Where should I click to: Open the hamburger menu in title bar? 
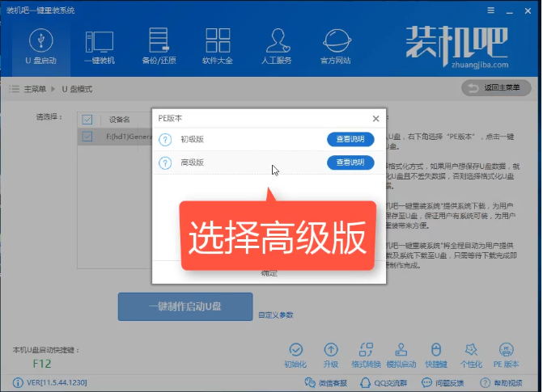pos(490,11)
